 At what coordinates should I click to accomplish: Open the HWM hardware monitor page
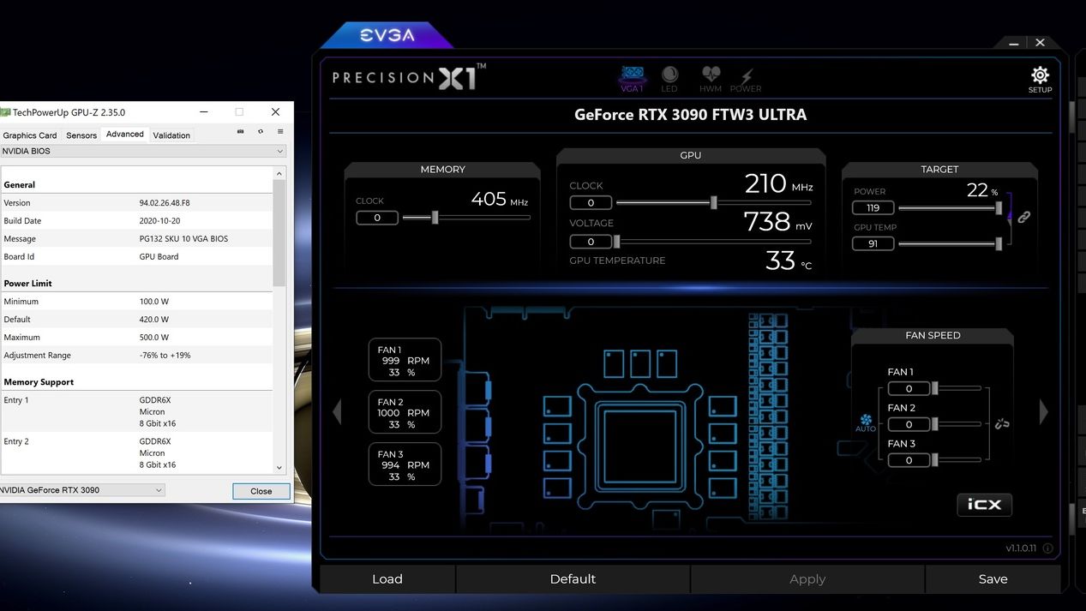tap(711, 78)
